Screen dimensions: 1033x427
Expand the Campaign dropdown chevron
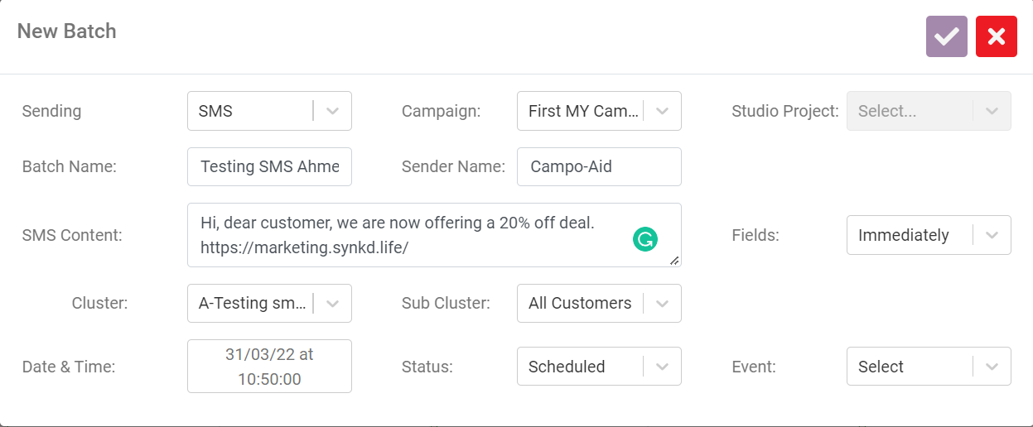pos(662,111)
